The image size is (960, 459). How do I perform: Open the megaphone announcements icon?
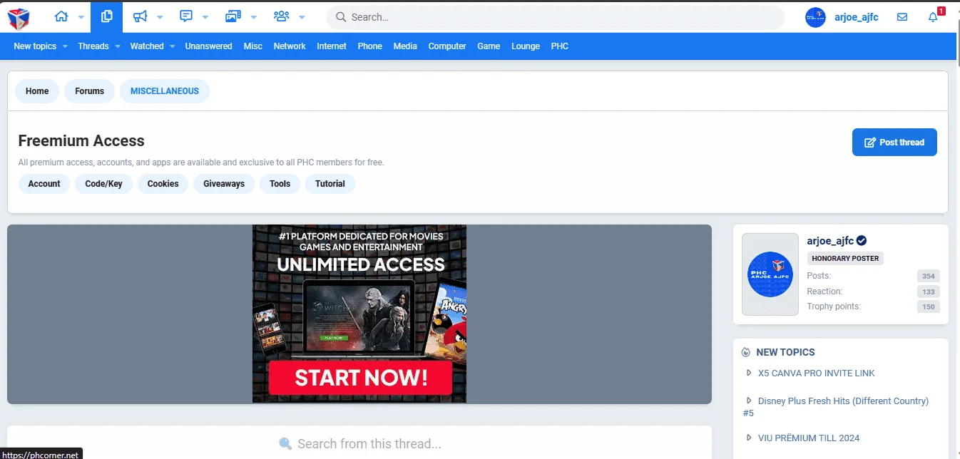[x=141, y=16]
